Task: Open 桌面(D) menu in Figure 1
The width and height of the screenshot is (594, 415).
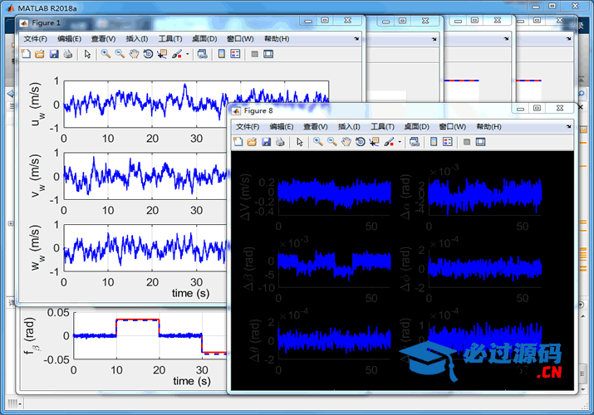Action: 204,39
